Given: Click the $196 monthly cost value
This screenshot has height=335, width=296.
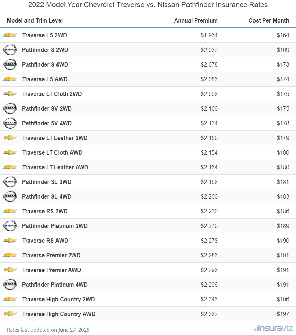Looking at the screenshot, I should pyautogui.click(x=283, y=299).
